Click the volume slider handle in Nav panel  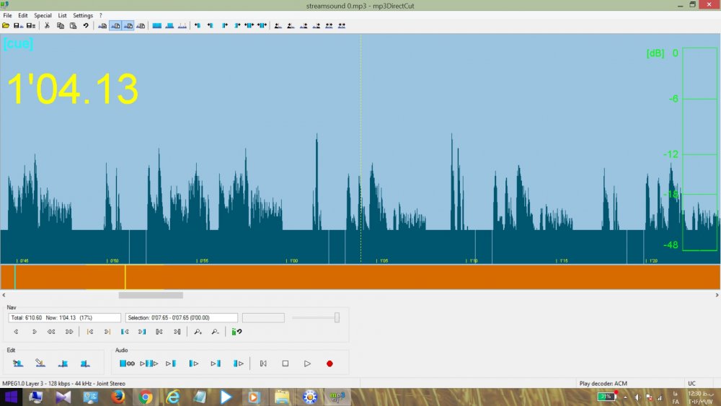(337, 317)
